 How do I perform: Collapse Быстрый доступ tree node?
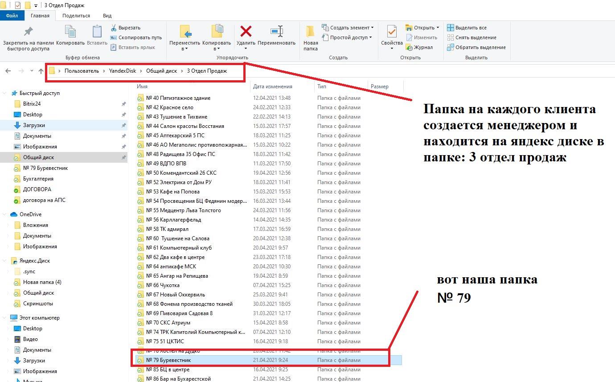tap(5, 93)
